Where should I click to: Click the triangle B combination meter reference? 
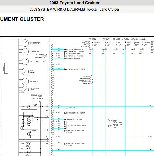(x=41, y=101)
